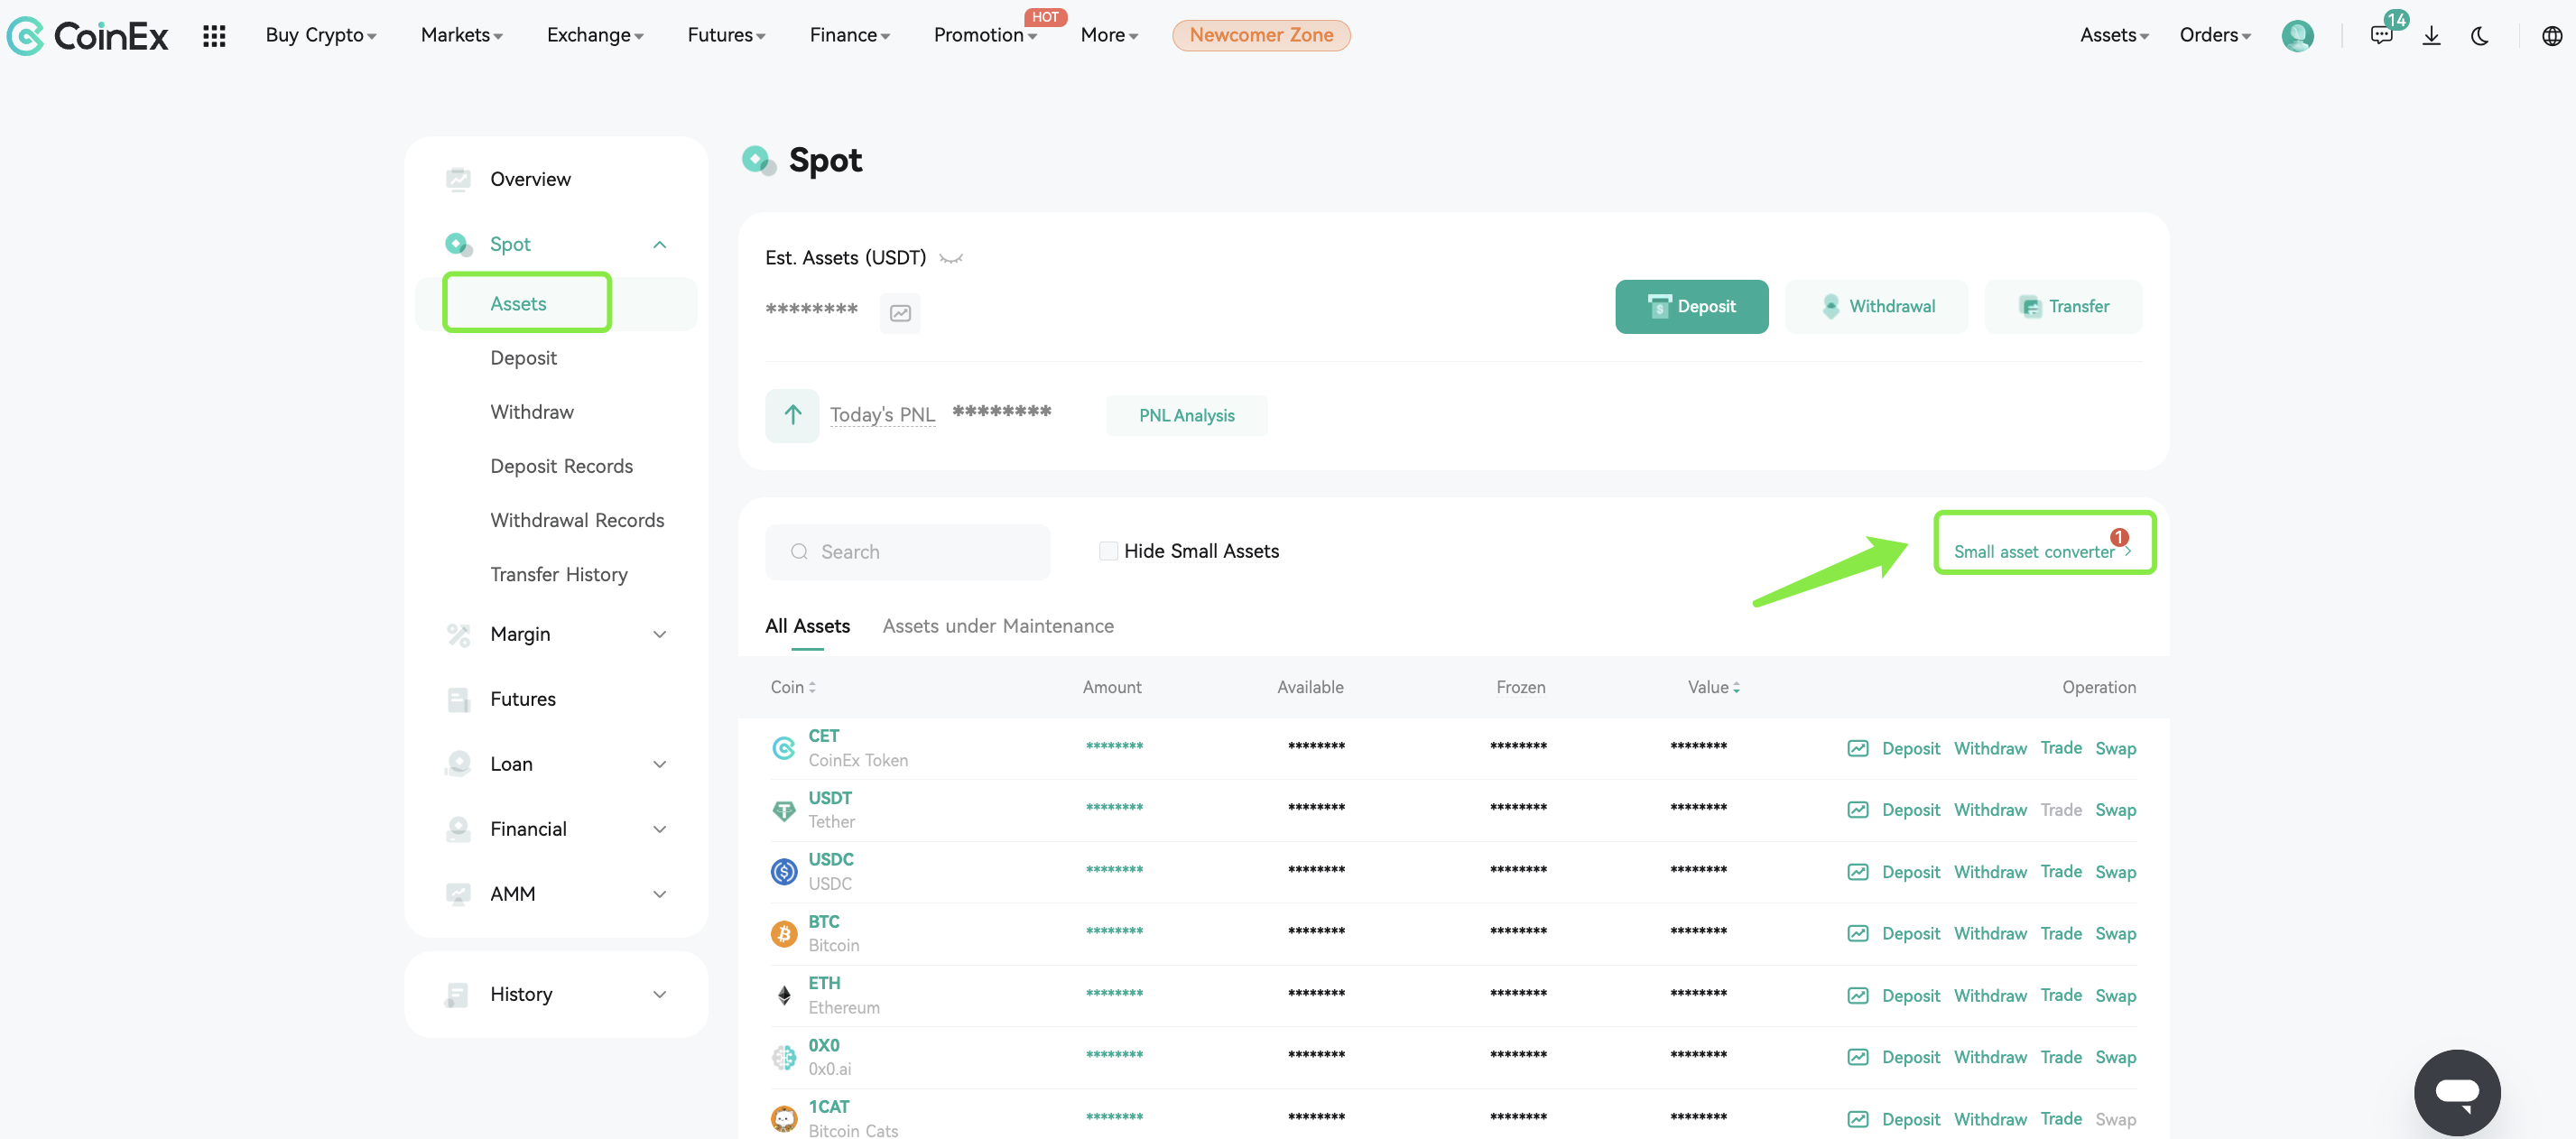Select Assets under Spot sidebar
Image resolution: width=2576 pixels, height=1139 pixels.
[518, 304]
